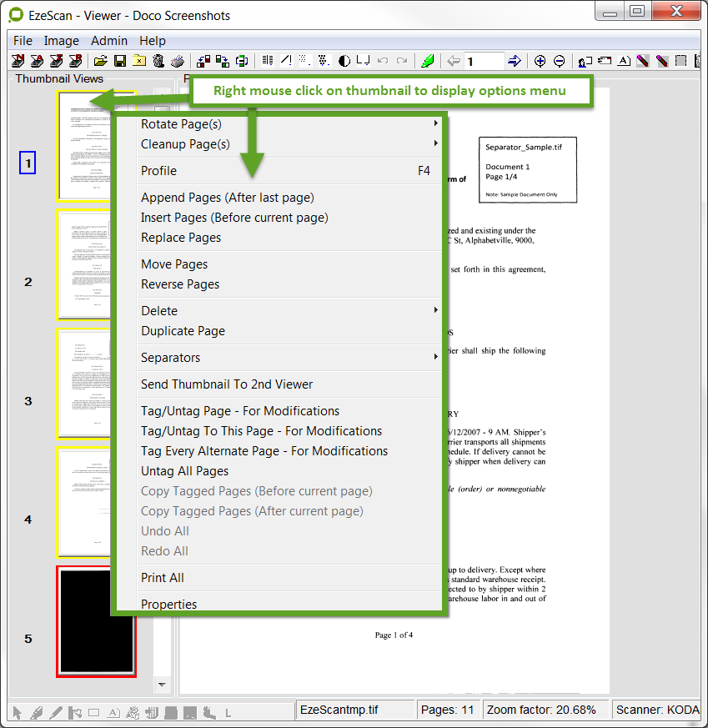Screen dimensions: 708x728
Task: Click the first scan icon marked N
Action: pyautogui.click(x=17, y=61)
